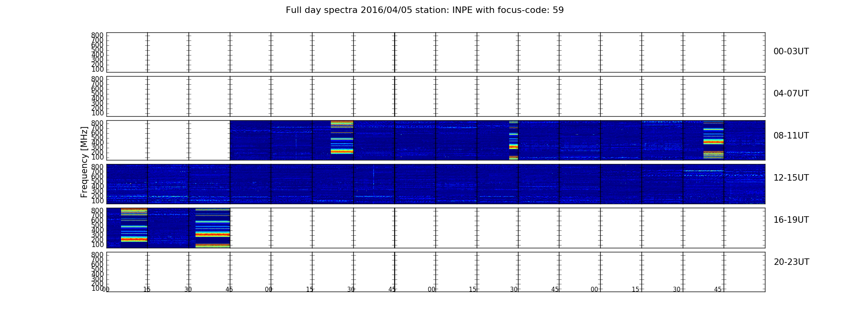Viewport: 850px width, 324px height.
Task: Click the 08-11UT spectrogram data area
Action: click(497, 140)
